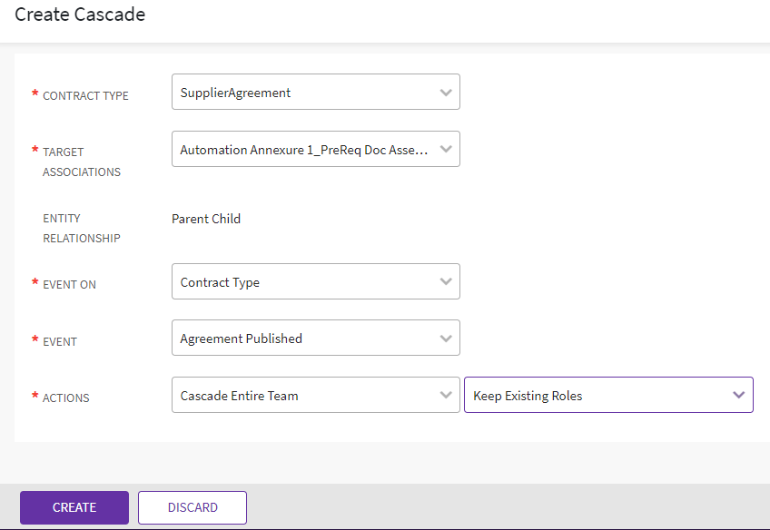Click the chevron arrow in Target Associations field

coord(445,150)
